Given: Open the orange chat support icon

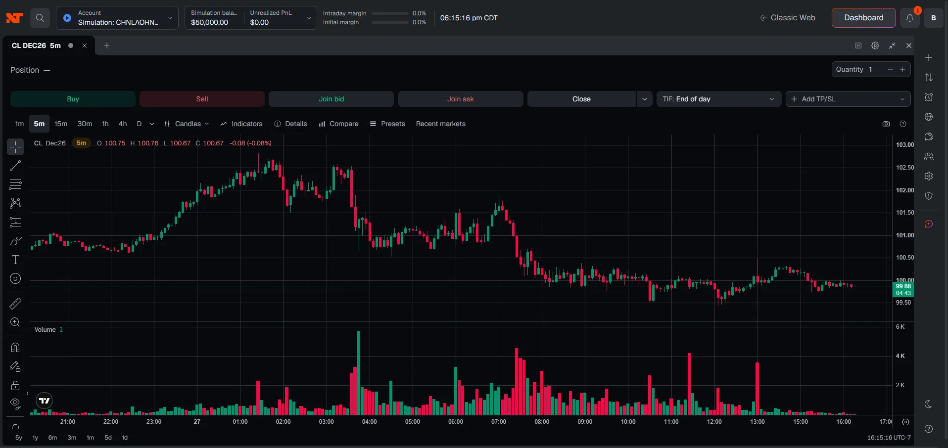Looking at the screenshot, I should click(929, 224).
